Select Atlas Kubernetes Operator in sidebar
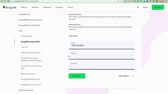 [31, 53]
